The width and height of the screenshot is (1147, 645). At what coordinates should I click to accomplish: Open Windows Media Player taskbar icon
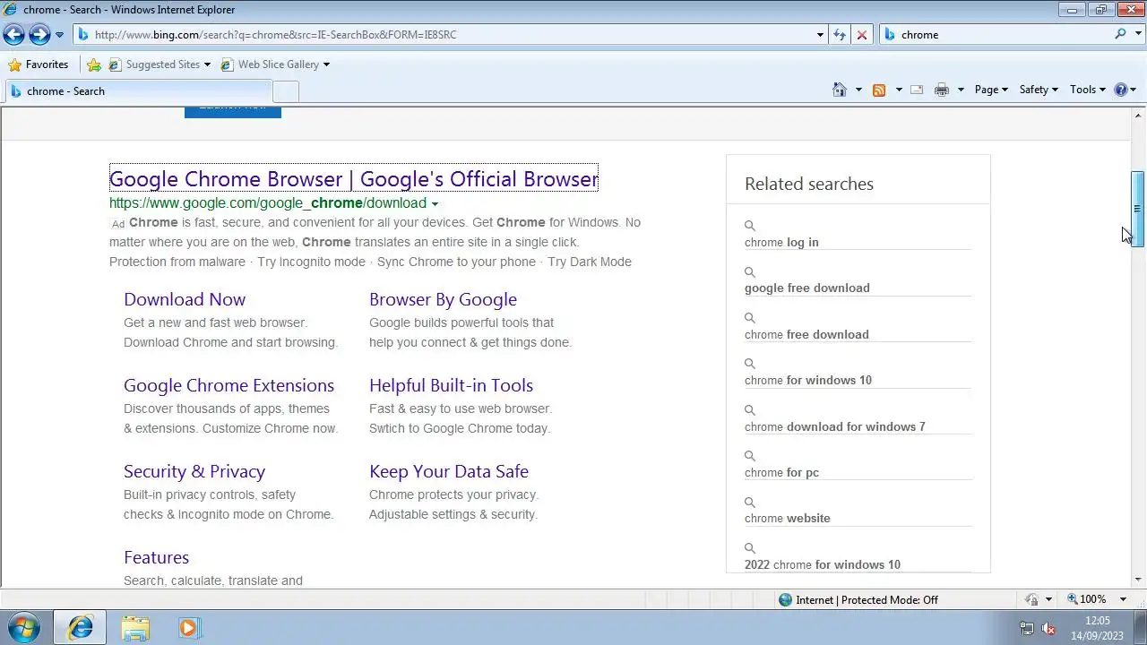click(x=188, y=628)
